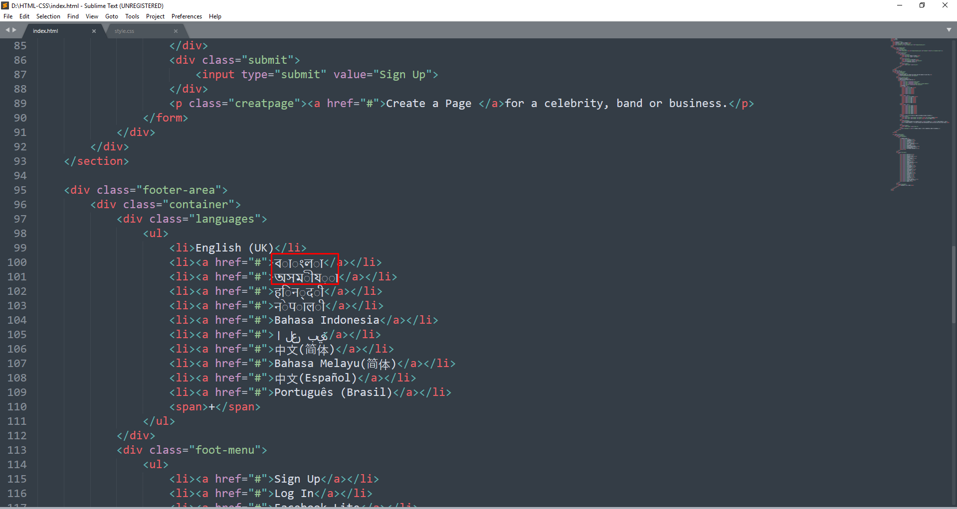The width and height of the screenshot is (957, 509).
Task: Switch to the style.css tab
Action: (125, 31)
